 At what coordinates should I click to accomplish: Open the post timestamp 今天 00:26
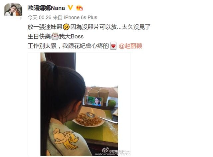[x=39, y=17]
